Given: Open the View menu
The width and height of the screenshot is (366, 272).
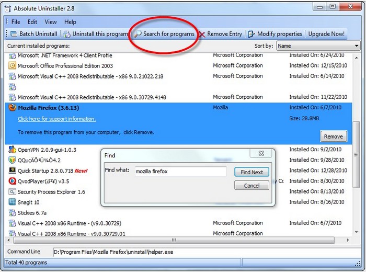Looking at the screenshot, I should click(x=51, y=22).
